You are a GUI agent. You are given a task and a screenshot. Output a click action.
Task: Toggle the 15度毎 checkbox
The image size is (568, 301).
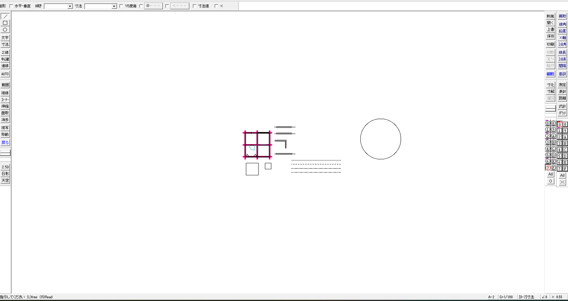[121, 6]
